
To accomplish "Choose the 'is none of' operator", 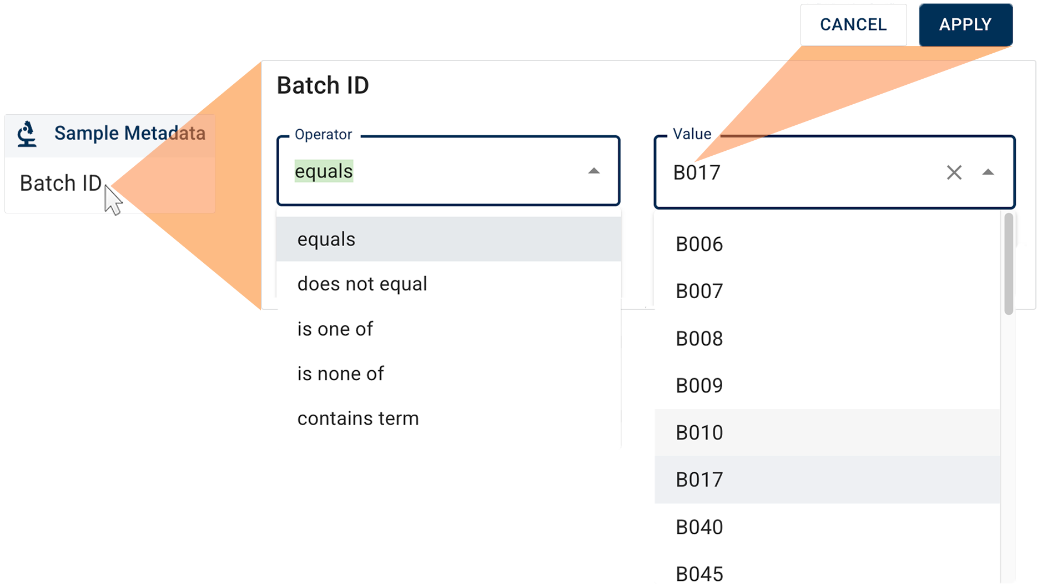I will 340,374.
